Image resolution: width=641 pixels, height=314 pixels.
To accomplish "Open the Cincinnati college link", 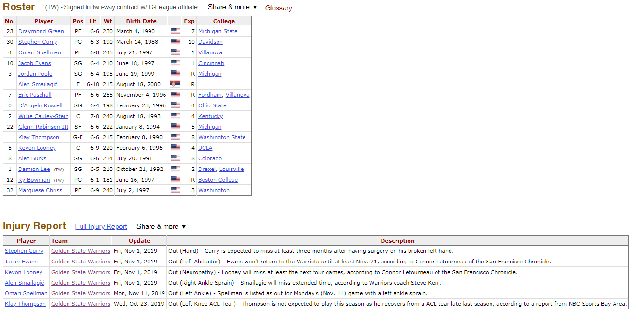I will 211,63.
